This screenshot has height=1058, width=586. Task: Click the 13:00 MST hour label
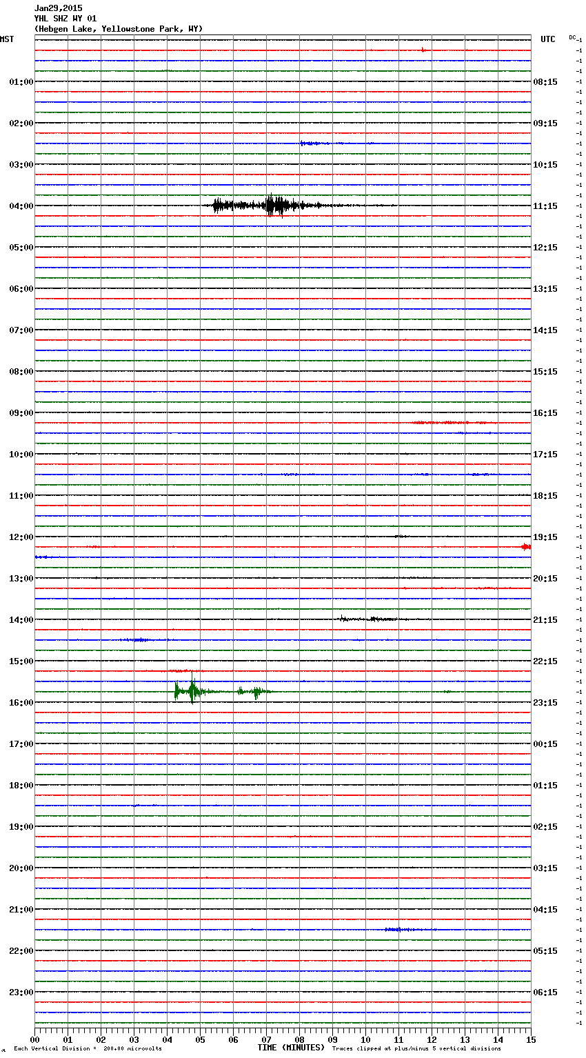[x=21, y=579]
